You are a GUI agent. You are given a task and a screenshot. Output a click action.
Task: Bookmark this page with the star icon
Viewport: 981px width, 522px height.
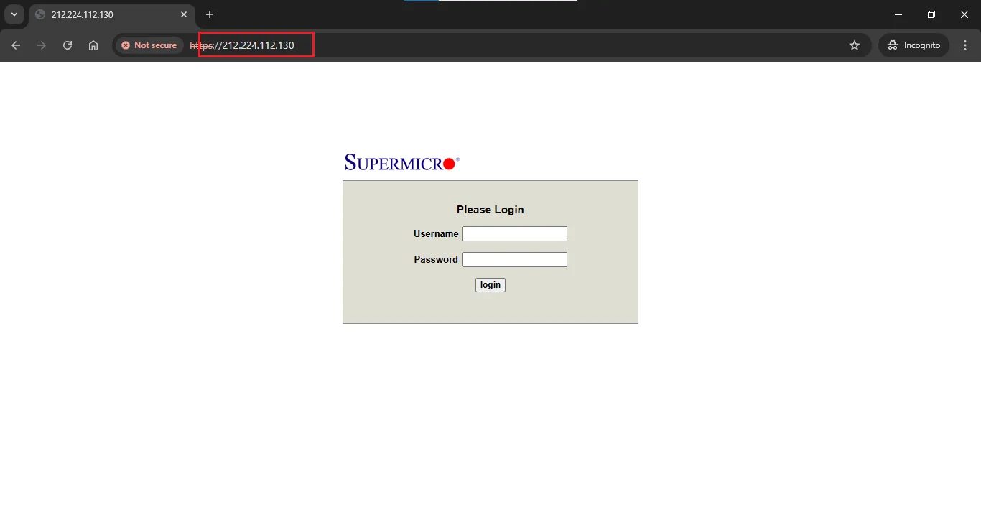tap(855, 45)
